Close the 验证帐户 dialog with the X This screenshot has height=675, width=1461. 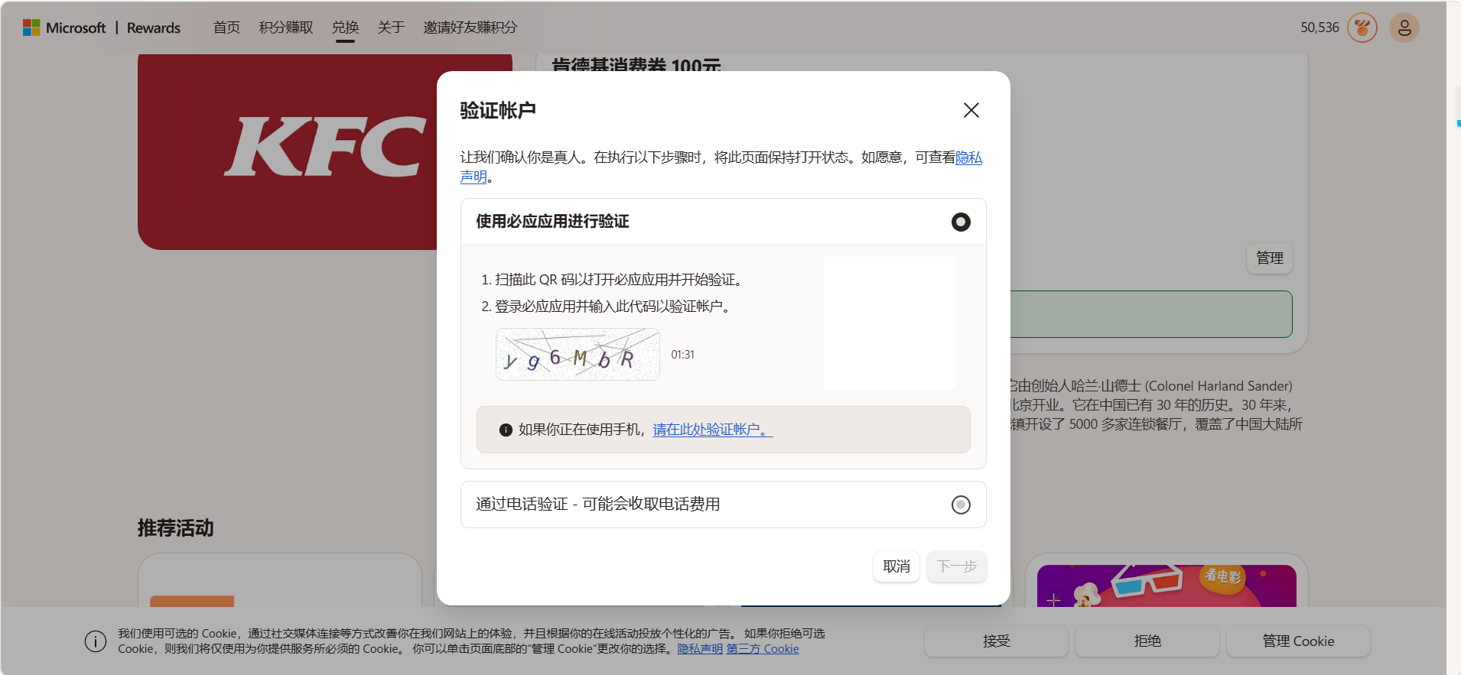click(x=971, y=110)
